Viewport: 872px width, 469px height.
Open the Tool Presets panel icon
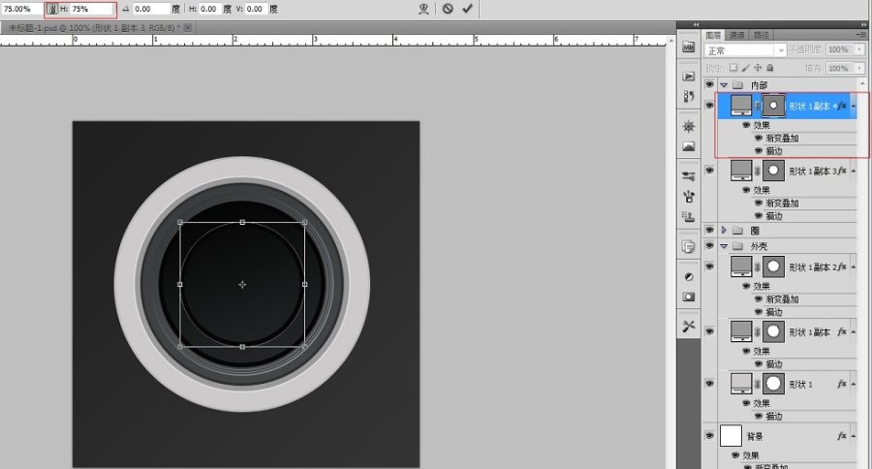(689, 326)
